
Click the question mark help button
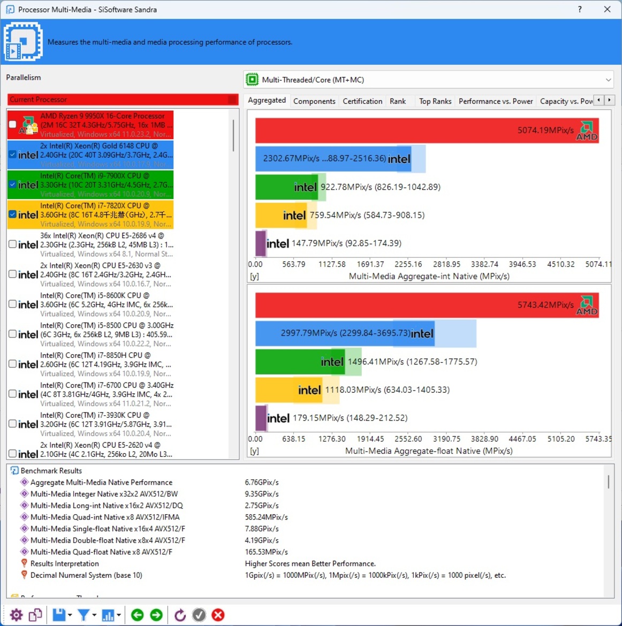click(x=580, y=9)
